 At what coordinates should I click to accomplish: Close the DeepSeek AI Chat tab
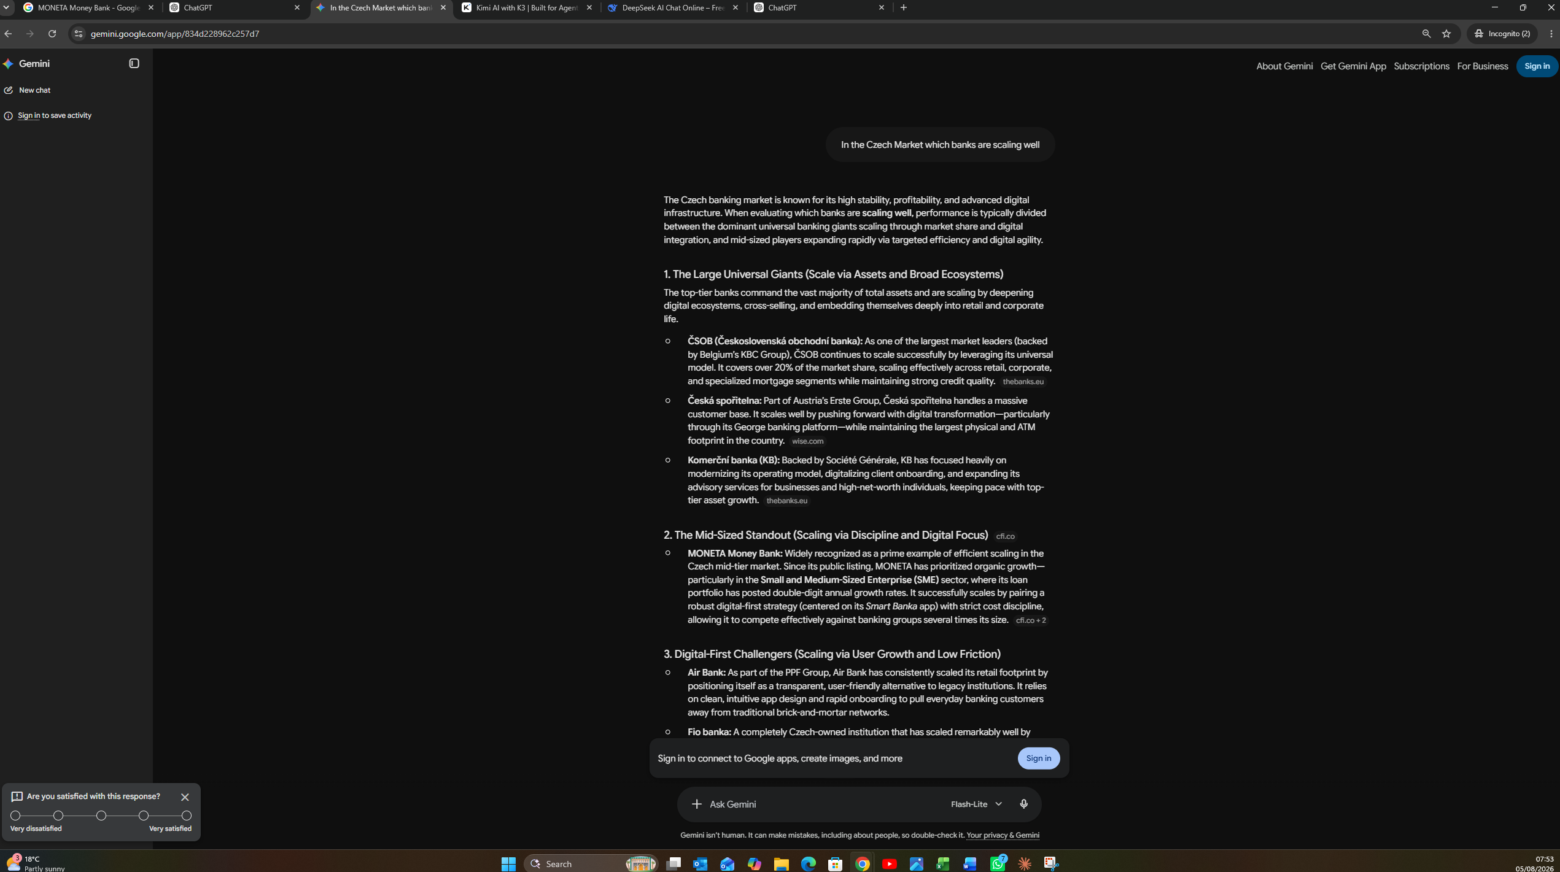tap(735, 8)
